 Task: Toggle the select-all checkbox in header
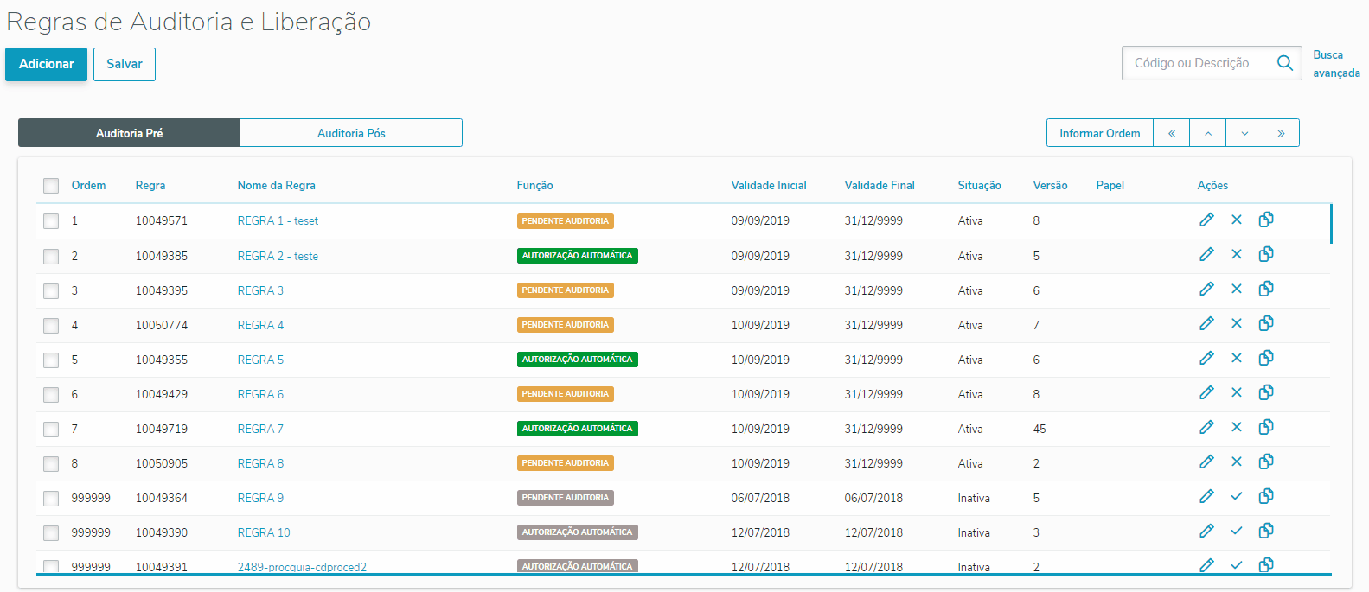point(51,186)
